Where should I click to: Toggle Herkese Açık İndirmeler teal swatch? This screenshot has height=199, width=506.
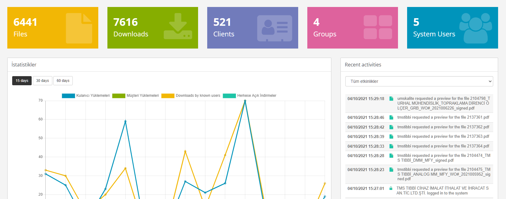tap(229, 96)
